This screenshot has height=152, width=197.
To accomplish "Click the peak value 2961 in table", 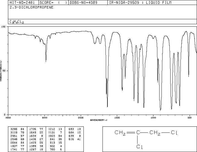I will (14, 136).
